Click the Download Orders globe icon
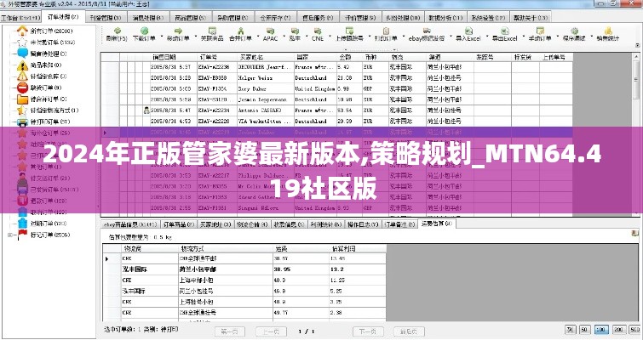Image resolution: width=643 pixels, height=340 pixels. (144, 31)
